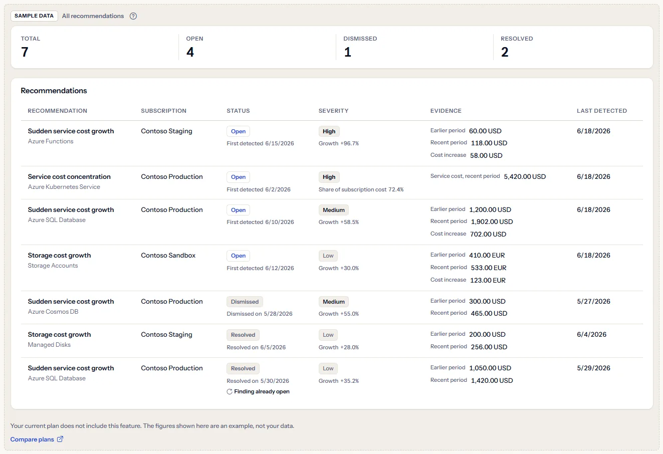663x454 pixels.
Task: Click the Resolved badge in the Managed Disks row
Action: [243, 335]
